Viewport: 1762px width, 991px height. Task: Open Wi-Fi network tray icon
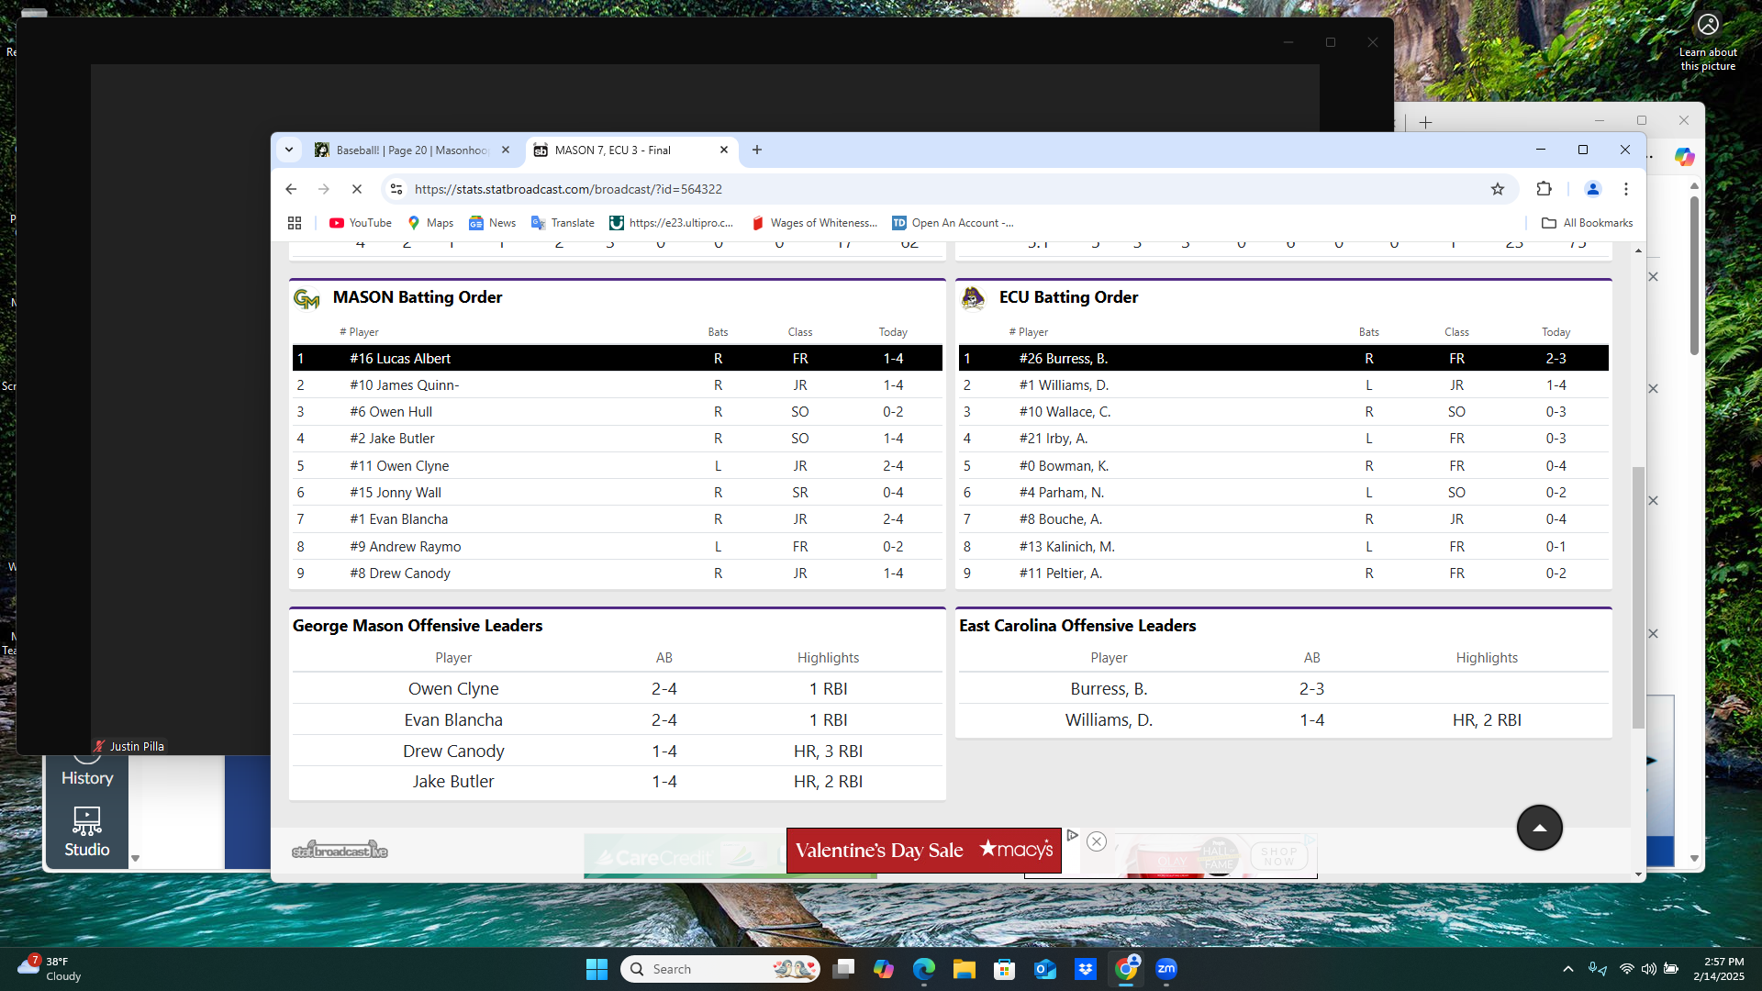point(1626,969)
